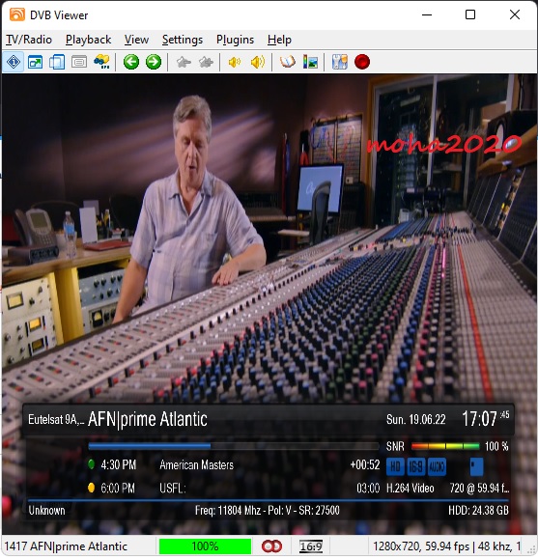Image resolution: width=538 pixels, height=560 pixels.
Task: Open the program guide book icon
Action: [x=288, y=62]
